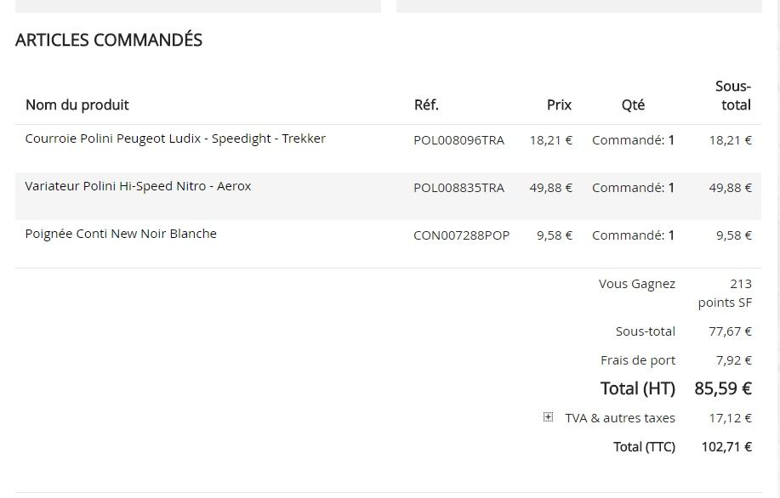Click the Total (HT) amount 85,59 €
This screenshot has height=498, width=780.
723,388
